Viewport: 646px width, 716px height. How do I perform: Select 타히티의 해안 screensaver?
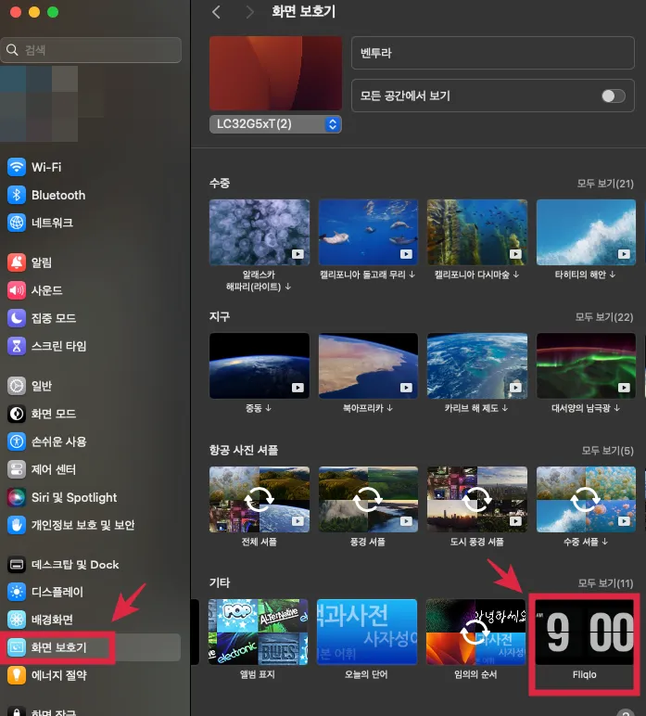(586, 232)
